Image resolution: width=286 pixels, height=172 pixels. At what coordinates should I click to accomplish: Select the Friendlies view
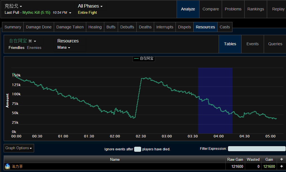point(16,48)
